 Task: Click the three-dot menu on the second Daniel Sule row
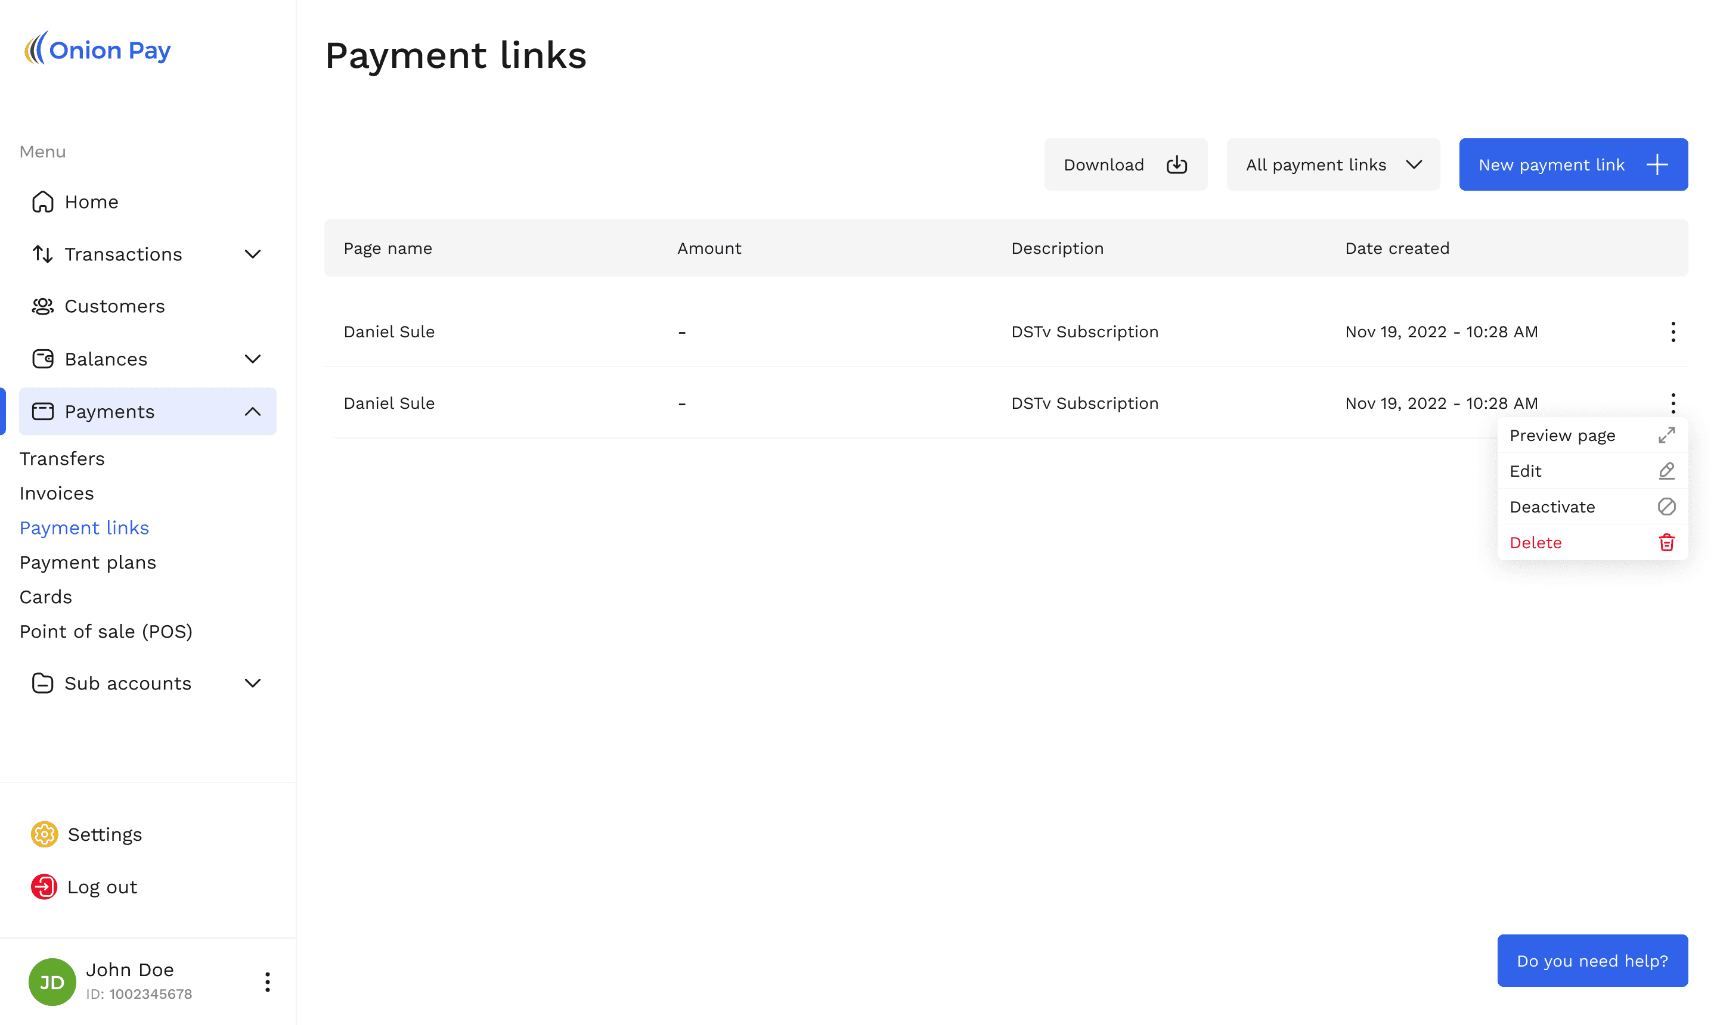point(1673,403)
